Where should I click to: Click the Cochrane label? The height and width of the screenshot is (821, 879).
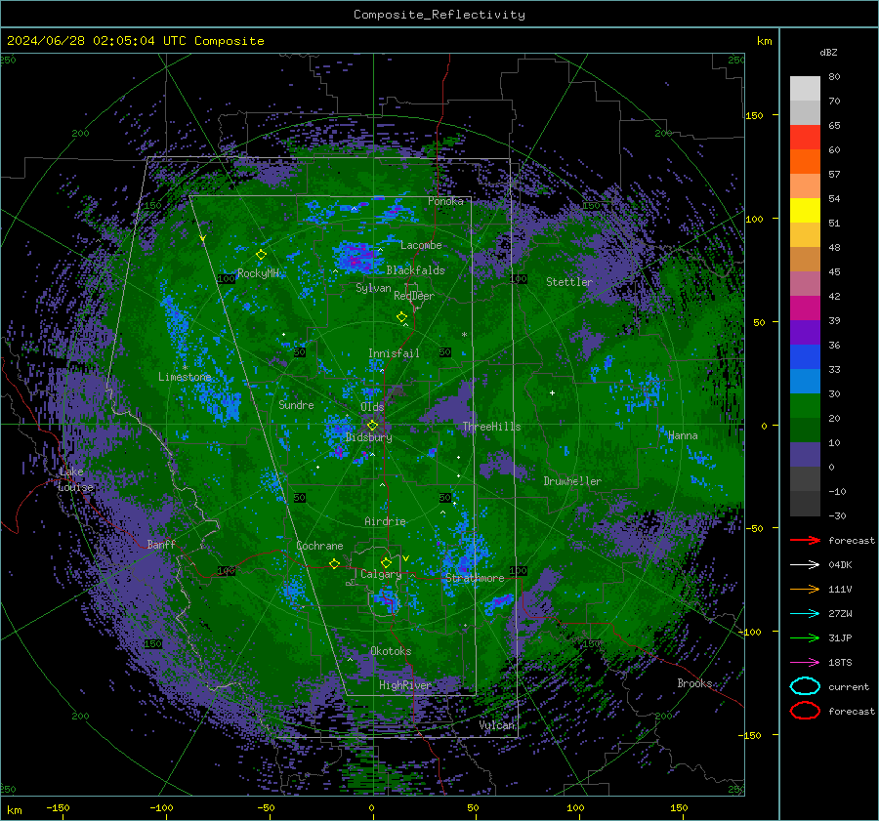pos(319,546)
